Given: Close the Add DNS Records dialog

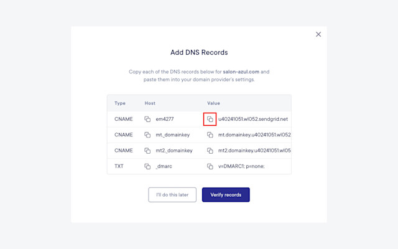Looking at the screenshot, I should pyautogui.click(x=318, y=34).
